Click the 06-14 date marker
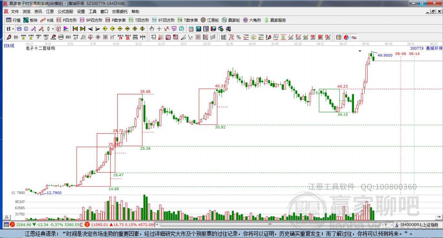The width and height of the screenshot is (443, 238). 414,54
